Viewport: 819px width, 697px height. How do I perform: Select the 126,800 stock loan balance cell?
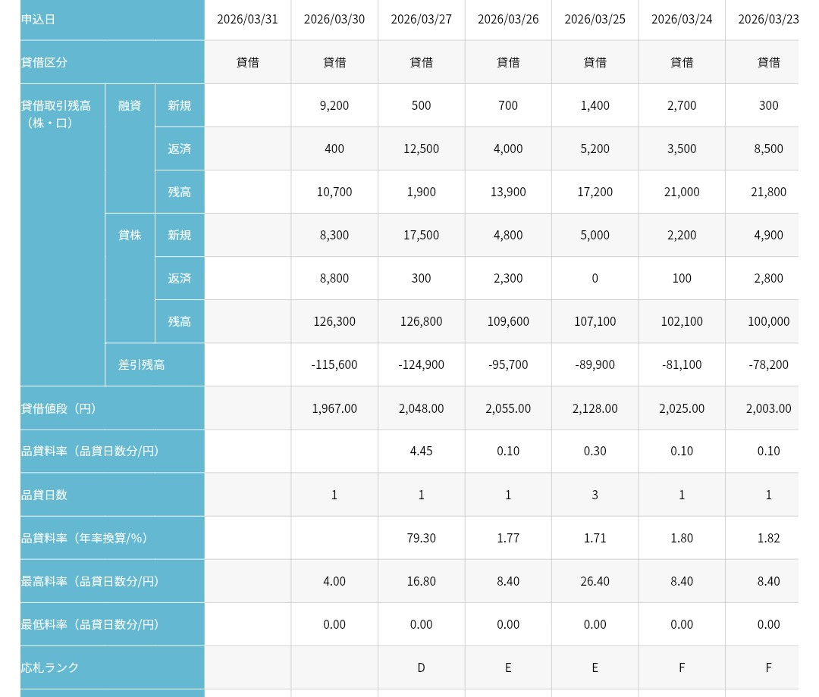coord(421,321)
